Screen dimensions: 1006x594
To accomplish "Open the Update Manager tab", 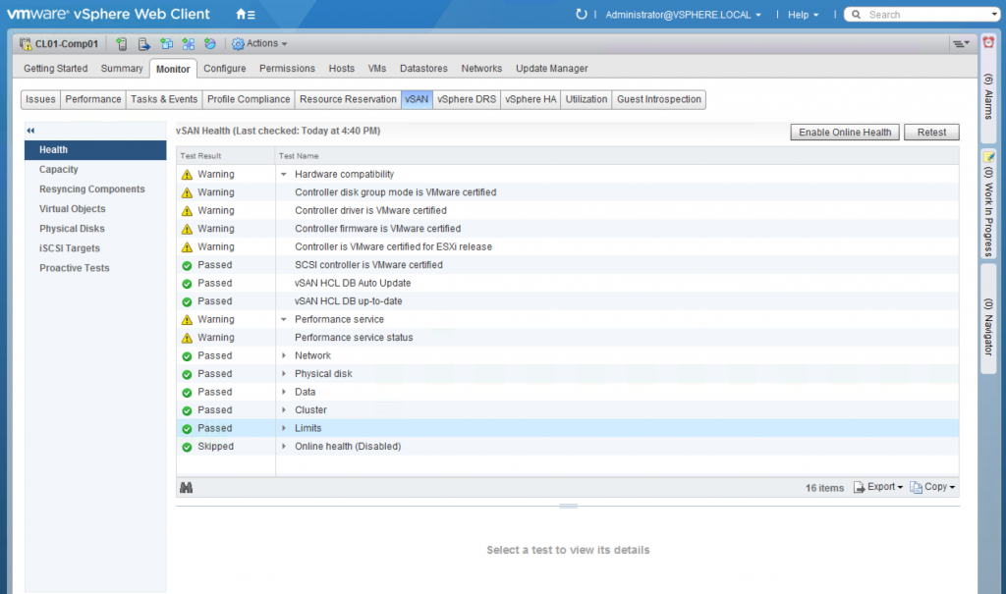I will tap(552, 68).
